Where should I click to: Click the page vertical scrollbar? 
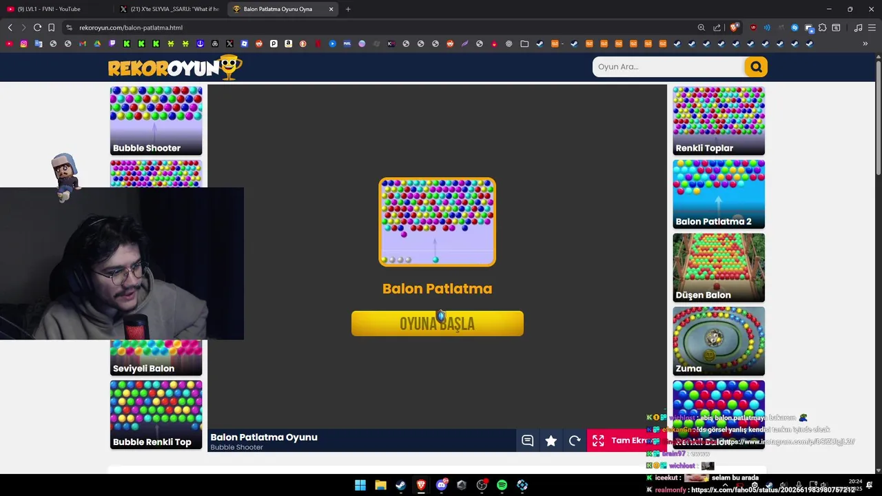click(x=878, y=117)
